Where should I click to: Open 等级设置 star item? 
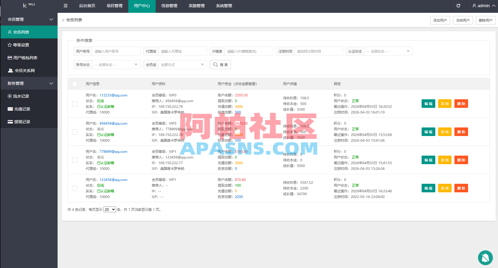click(29, 45)
